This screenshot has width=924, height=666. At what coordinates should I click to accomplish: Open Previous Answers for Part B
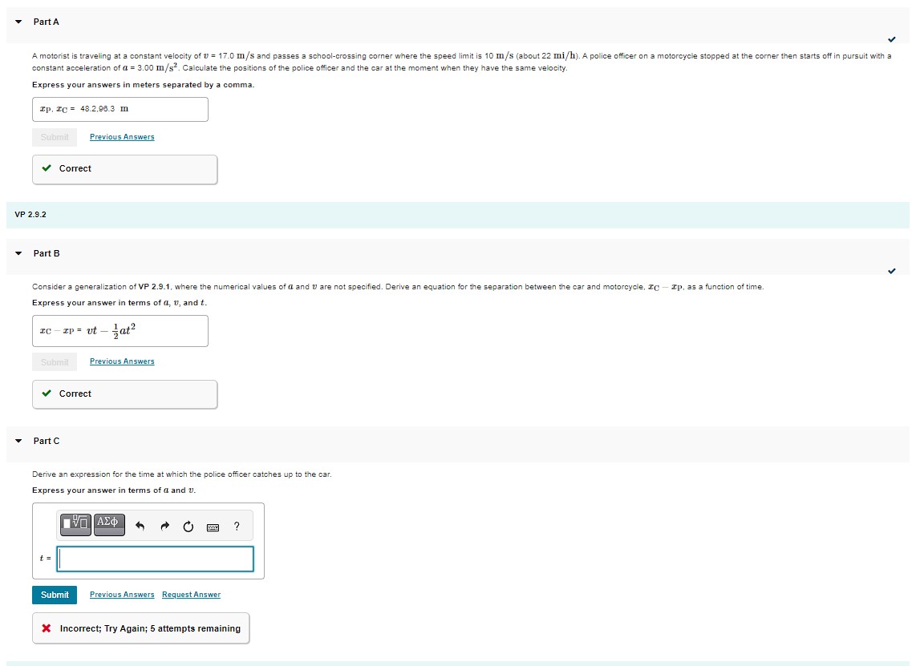[x=121, y=361]
